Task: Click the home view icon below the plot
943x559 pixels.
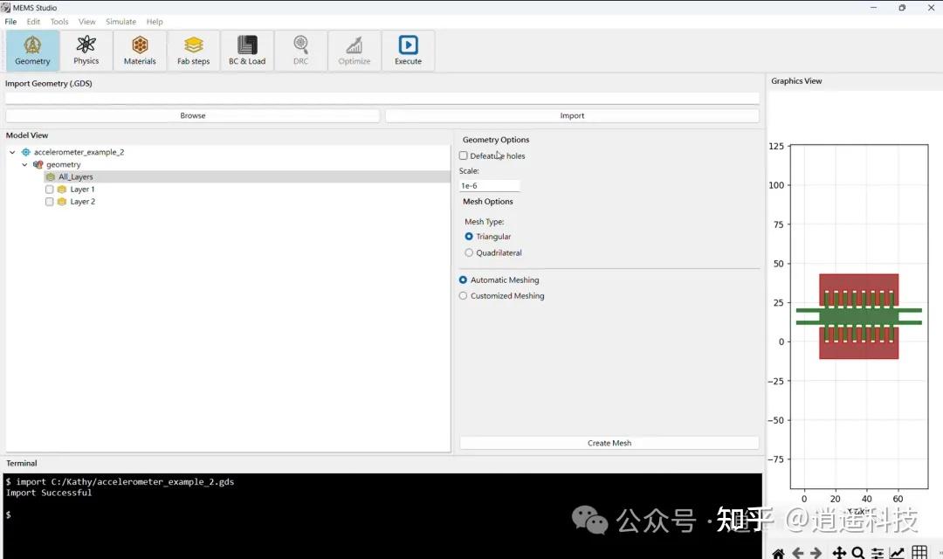Action: click(x=779, y=553)
